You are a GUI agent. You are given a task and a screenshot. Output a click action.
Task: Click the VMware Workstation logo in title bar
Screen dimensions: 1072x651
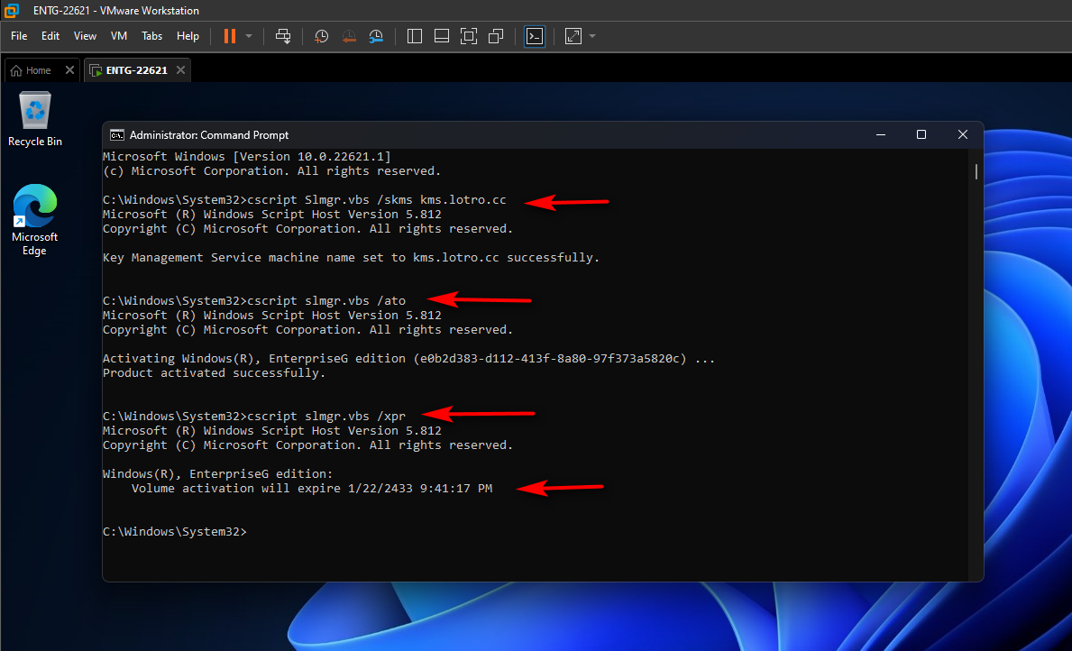click(x=11, y=10)
